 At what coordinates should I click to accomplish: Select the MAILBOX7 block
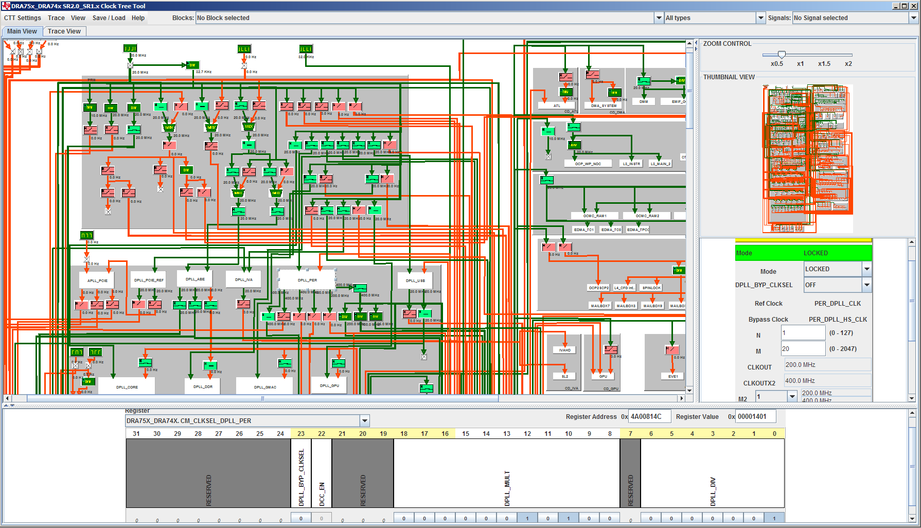click(x=600, y=306)
